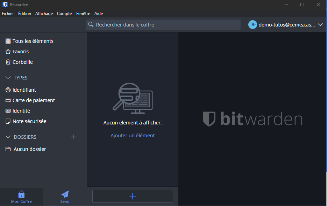Collapse the TYPES section chevron

(8, 78)
